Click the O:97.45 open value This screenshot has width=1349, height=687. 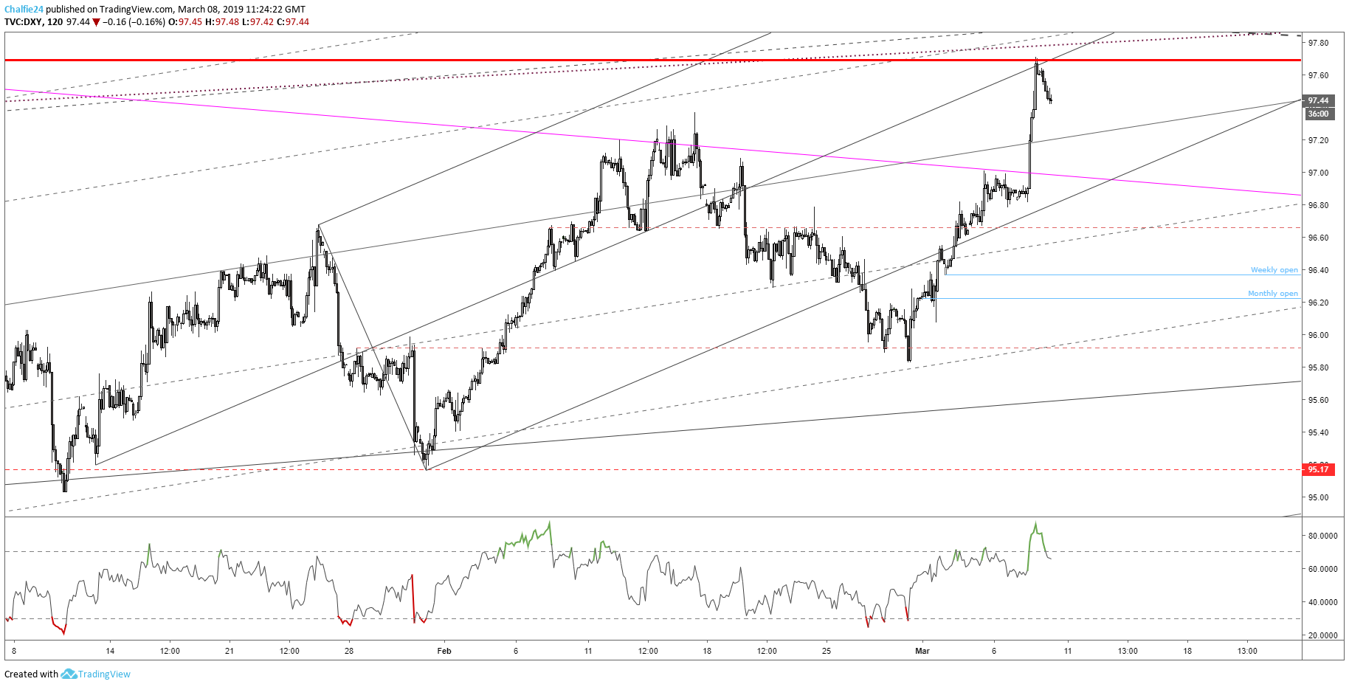coord(185,22)
